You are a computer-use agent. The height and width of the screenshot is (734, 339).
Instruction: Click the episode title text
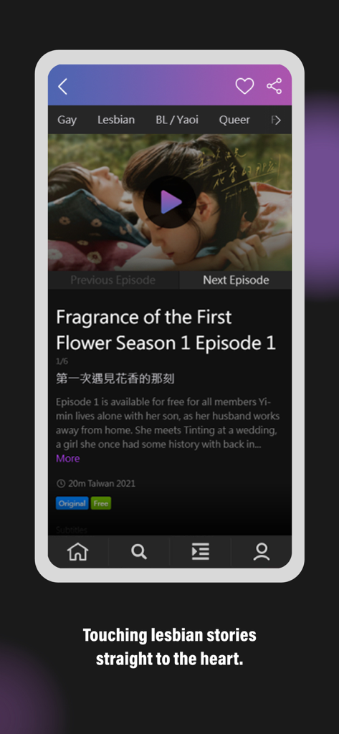click(x=166, y=330)
